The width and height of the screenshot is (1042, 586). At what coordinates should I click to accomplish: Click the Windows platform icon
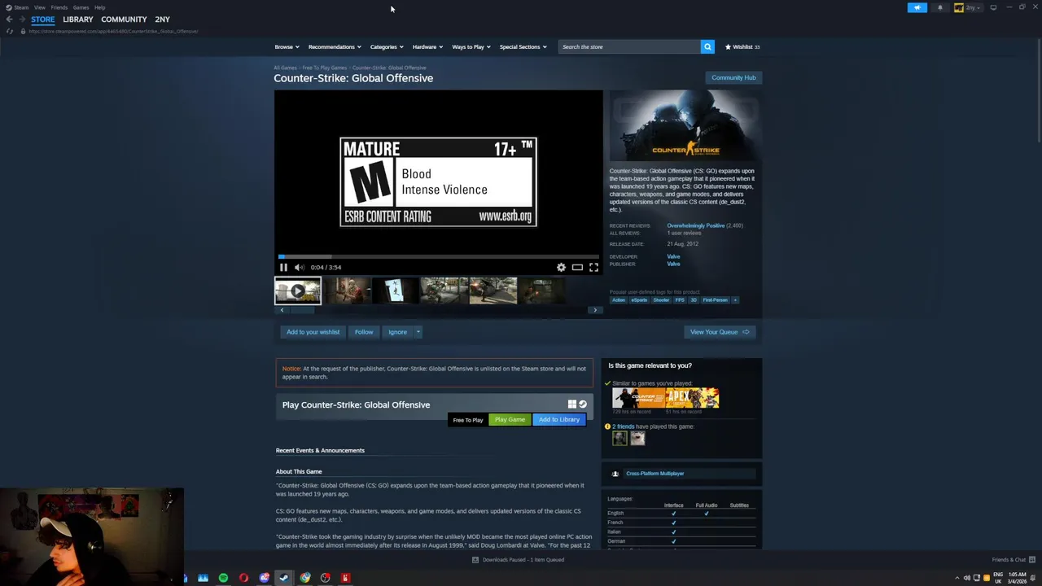572,404
